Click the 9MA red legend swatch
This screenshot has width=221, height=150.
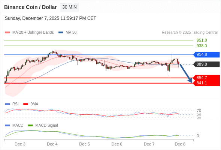pos(25,104)
